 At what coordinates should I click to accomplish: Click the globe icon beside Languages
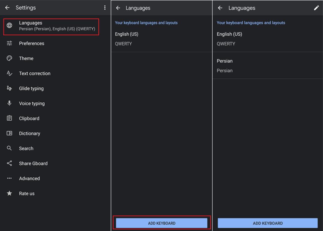click(9, 25)
